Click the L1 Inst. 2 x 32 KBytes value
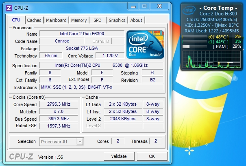 pyautogui.click(x=123, y=111)
